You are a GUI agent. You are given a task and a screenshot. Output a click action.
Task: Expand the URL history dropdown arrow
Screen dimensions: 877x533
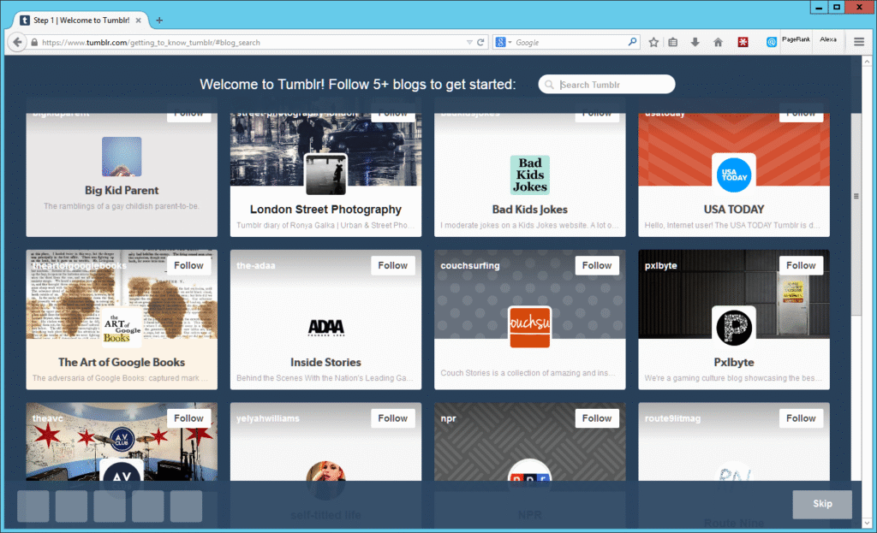pyautogui.click(x=469, y=42)
